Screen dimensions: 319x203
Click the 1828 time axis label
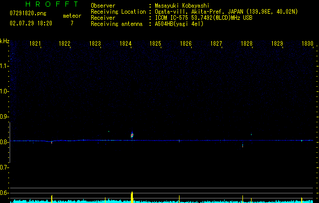246,44
